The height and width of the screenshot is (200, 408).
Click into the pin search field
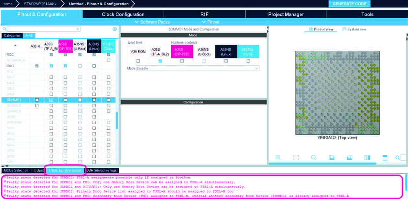[x=404, y=158]
